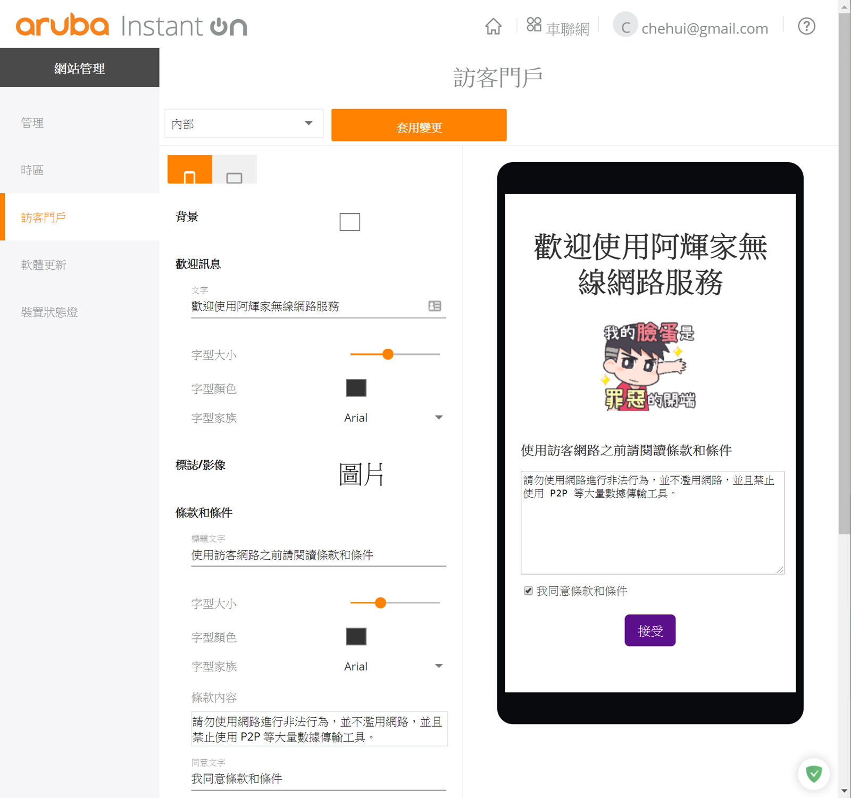851x798 pixels.
Task: Open 軟體更新 in sidebar
Action: [x=44, y=265]
